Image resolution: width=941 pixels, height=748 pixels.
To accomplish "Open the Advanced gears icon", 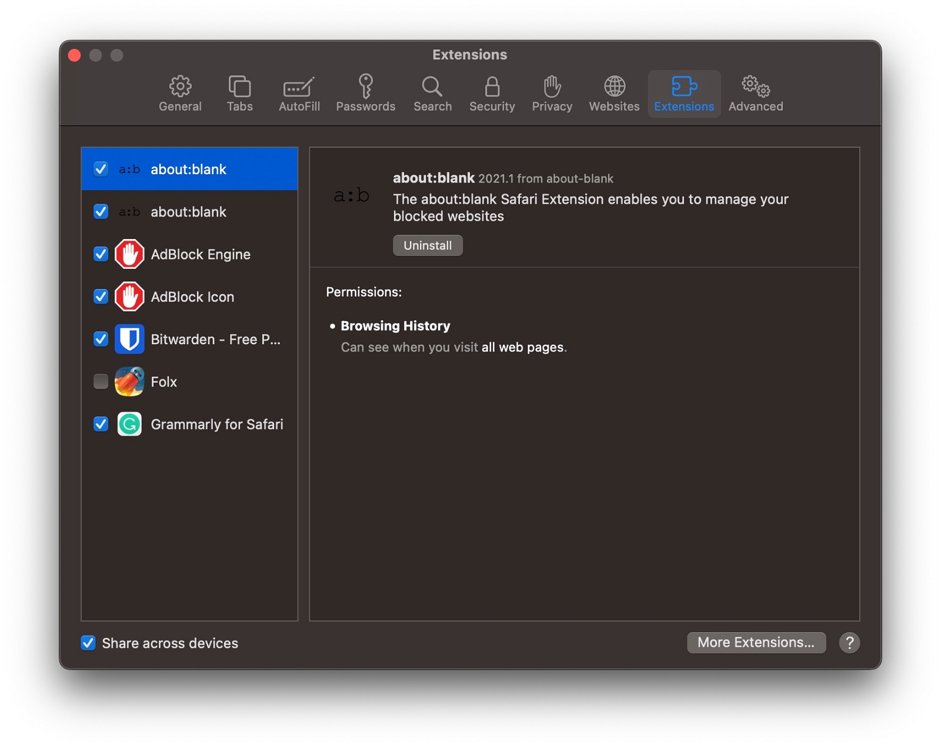I will point(756,87).
